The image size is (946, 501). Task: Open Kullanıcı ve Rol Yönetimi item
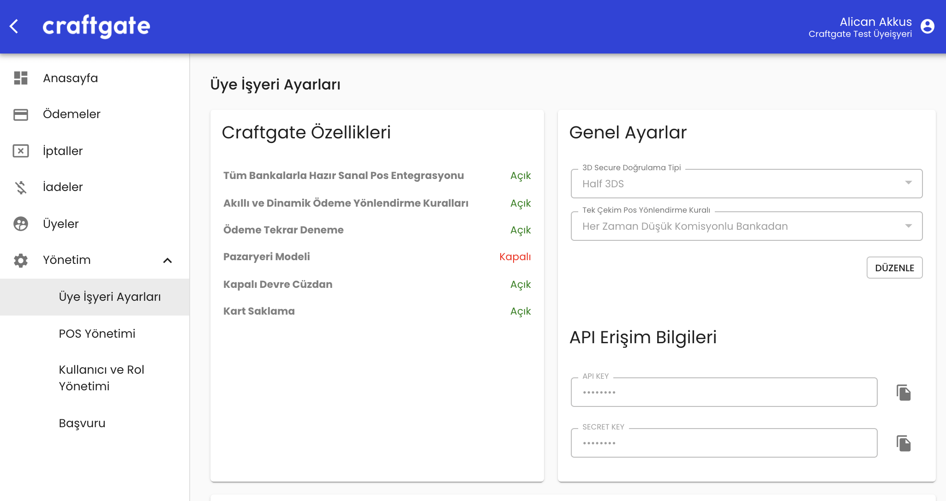pyautogui.click(x=102, y=378)
